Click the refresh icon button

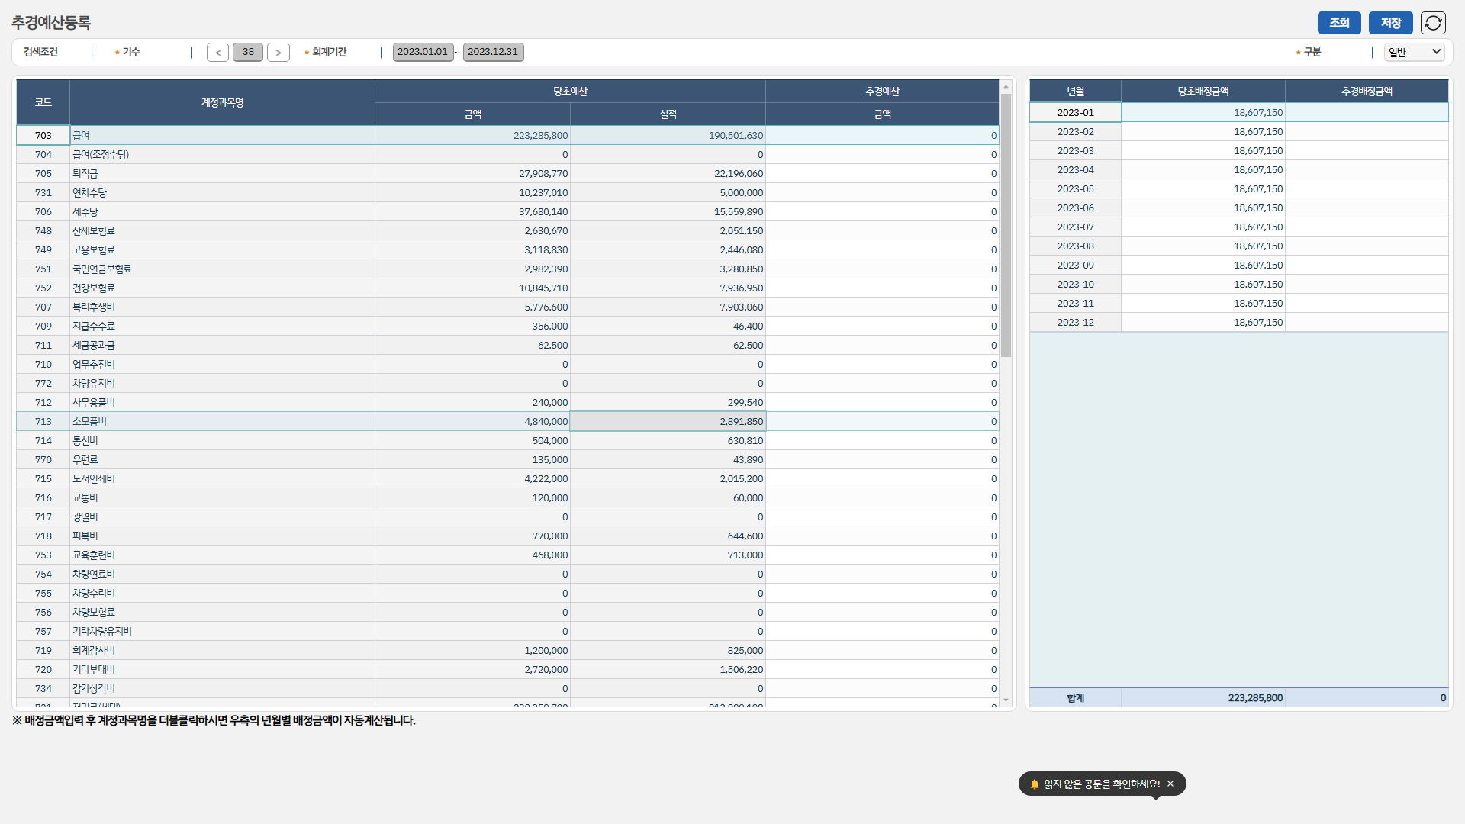pos(1433,23)
